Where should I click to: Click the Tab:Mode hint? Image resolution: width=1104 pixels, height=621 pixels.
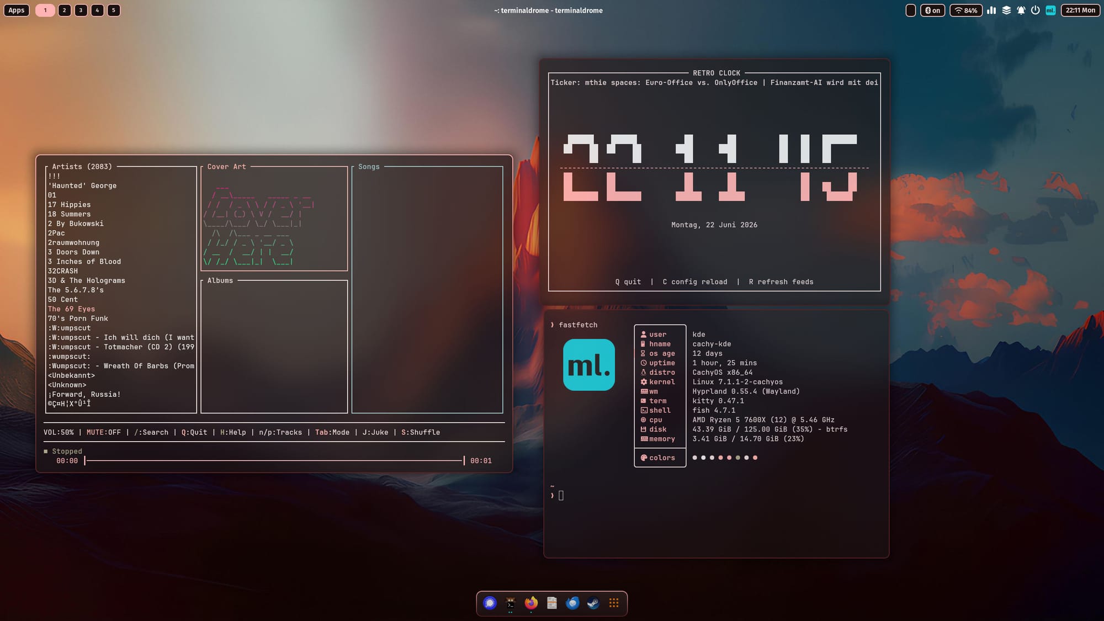click(332, 432)
